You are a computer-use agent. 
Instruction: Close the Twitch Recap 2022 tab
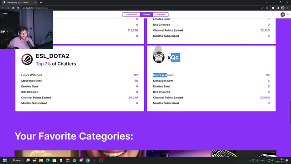tap(35, 3)
